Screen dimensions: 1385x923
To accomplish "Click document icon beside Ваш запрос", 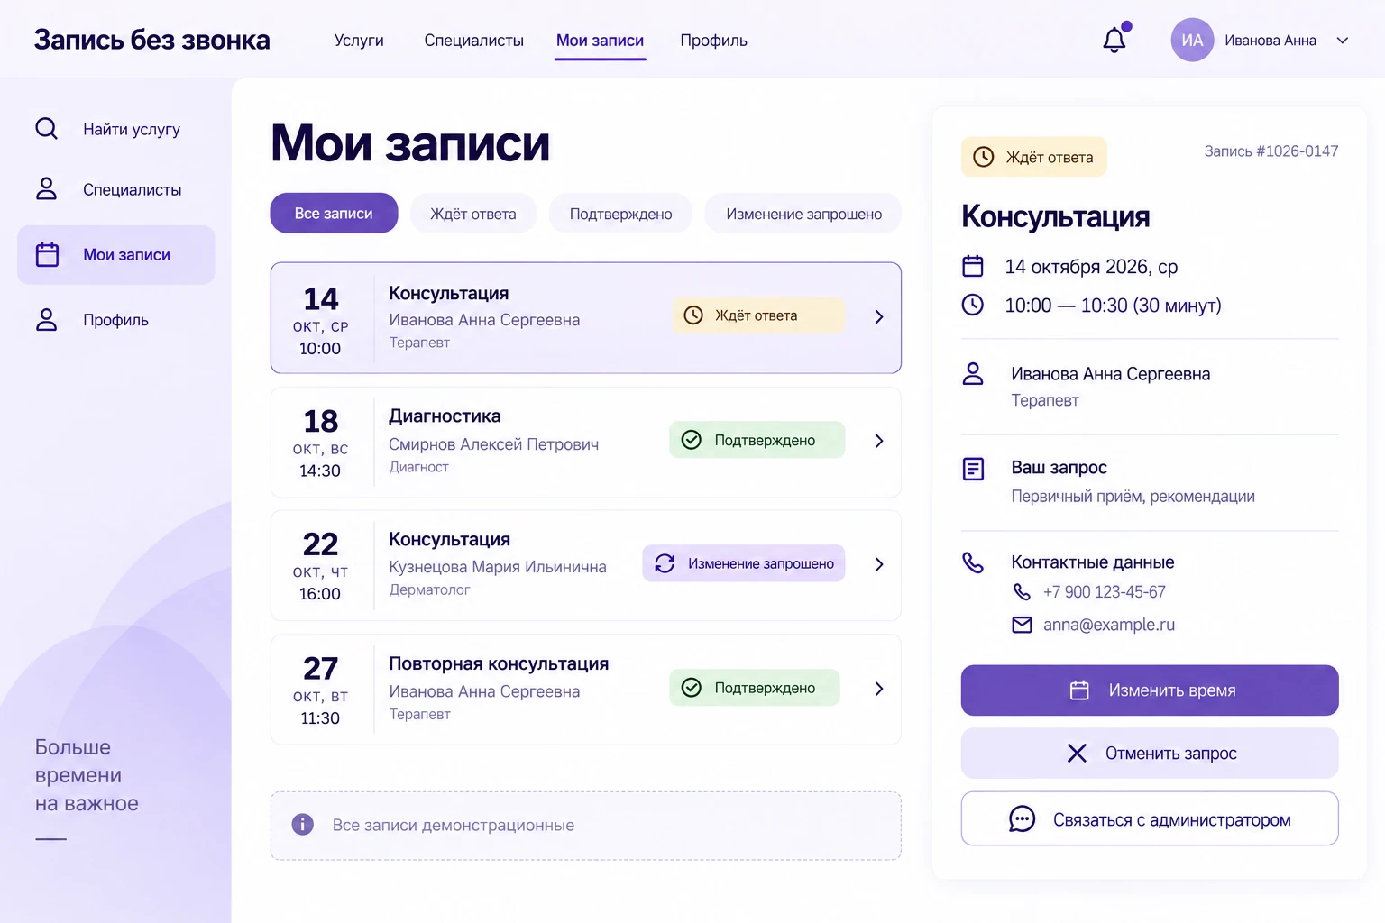I will coord(974,469).
